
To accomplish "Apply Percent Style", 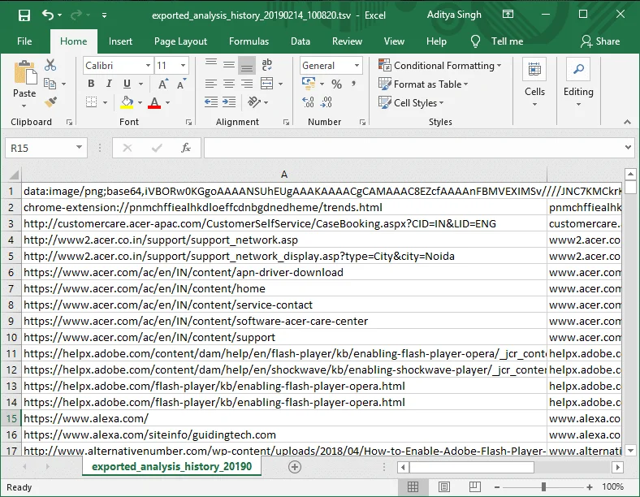I will pos(337,84).
